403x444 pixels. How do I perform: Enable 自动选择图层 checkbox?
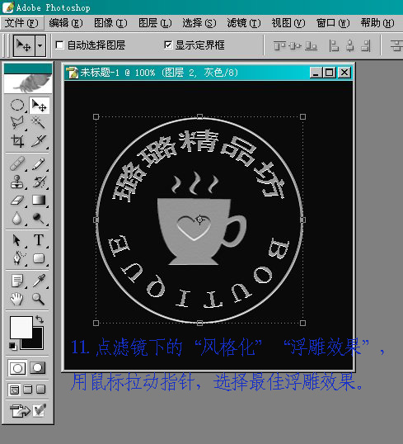(59, 45)
